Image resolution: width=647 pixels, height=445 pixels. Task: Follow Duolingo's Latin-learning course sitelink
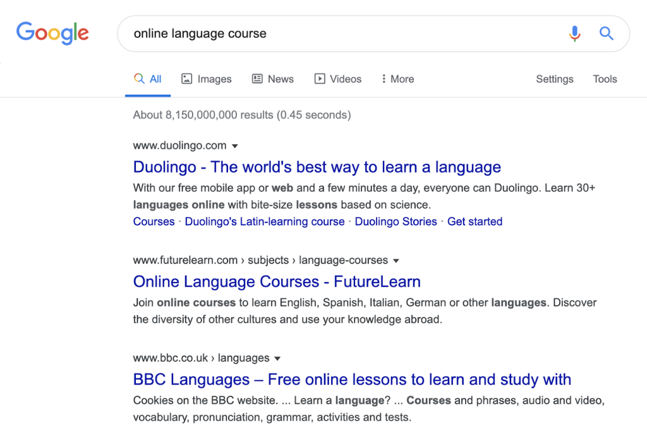click(x=265, y=222)
